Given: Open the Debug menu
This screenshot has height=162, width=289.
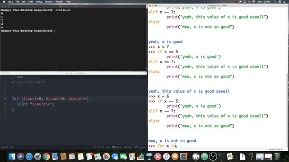Looking at the screenshot, I should pos(39,2).
